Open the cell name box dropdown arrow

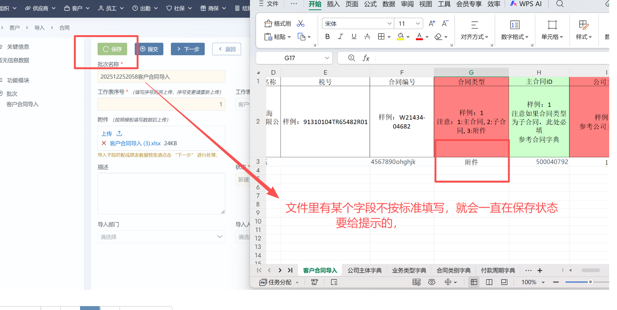[327, 58]
